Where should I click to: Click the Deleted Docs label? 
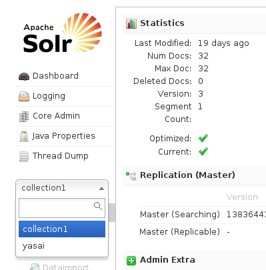point(162,81)
